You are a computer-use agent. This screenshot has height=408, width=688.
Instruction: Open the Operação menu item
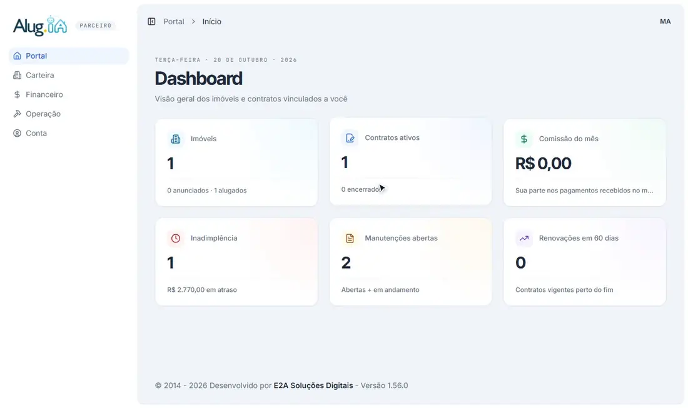click(69, 114)
